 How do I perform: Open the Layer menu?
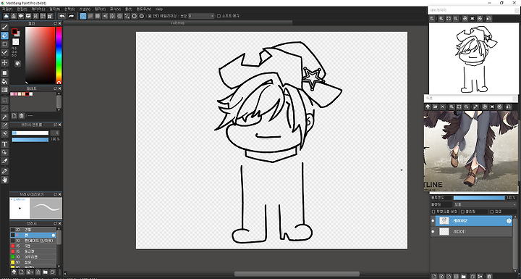point(38,9)
